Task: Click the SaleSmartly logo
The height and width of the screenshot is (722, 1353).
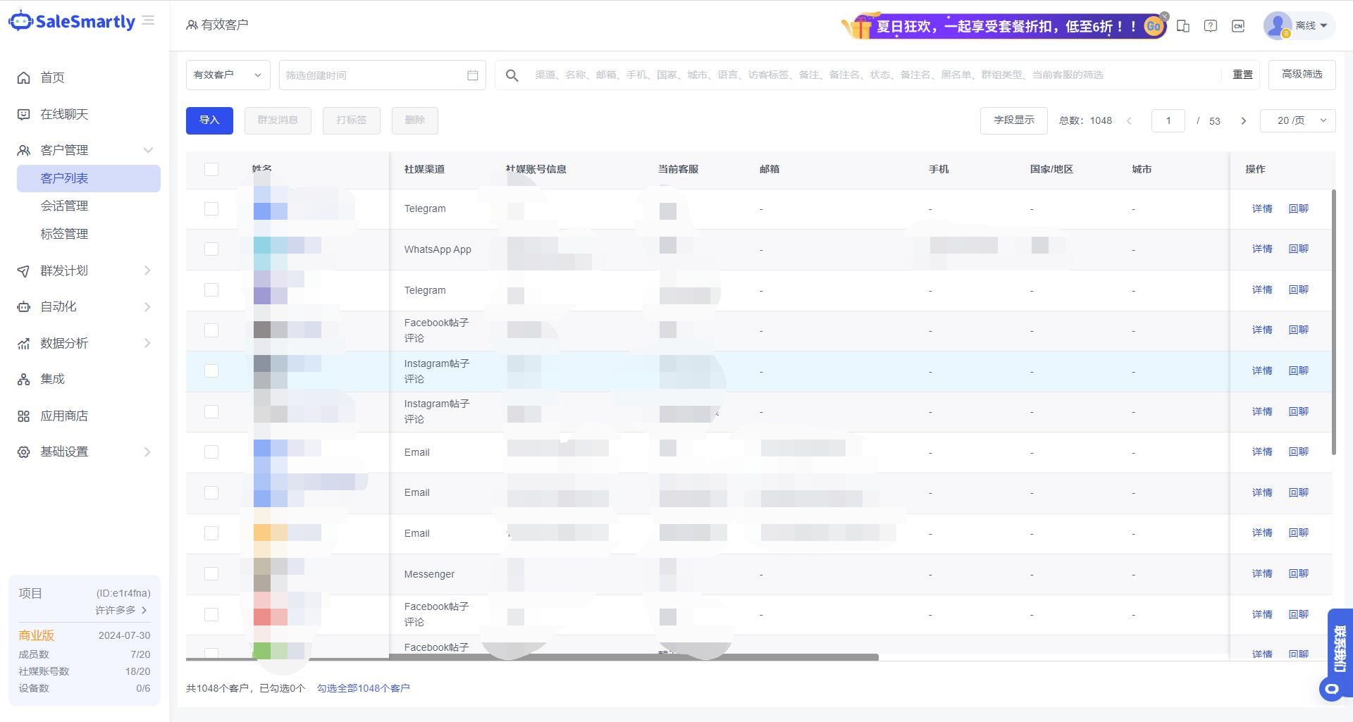Action: tap(72, 21)
